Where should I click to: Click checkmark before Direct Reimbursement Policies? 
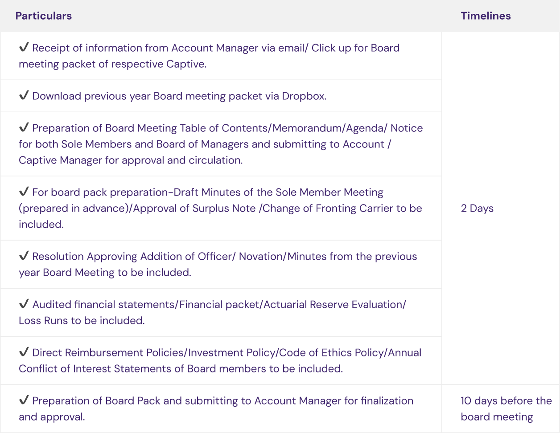[x=24, y=352]
